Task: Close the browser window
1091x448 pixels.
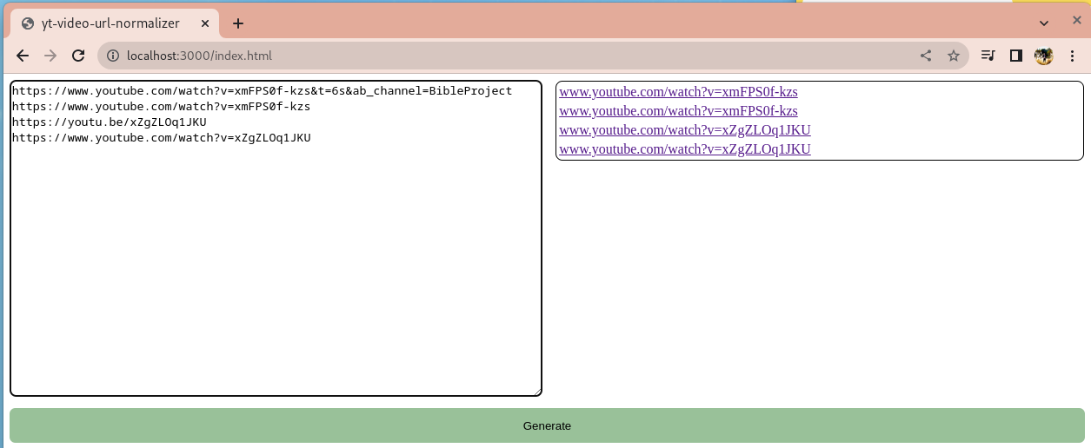Action: tap(1076, 20)
